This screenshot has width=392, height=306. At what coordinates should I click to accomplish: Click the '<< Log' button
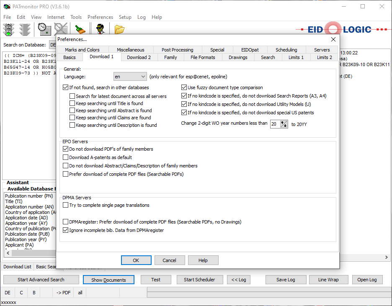(x=239, y=280)
